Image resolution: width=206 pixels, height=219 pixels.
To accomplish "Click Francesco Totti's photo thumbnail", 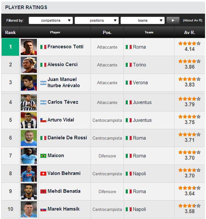I will (28, 47).
